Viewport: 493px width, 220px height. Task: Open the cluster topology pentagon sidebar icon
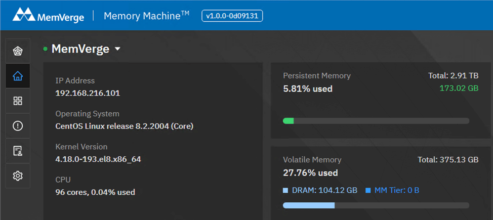coord(18,51)
